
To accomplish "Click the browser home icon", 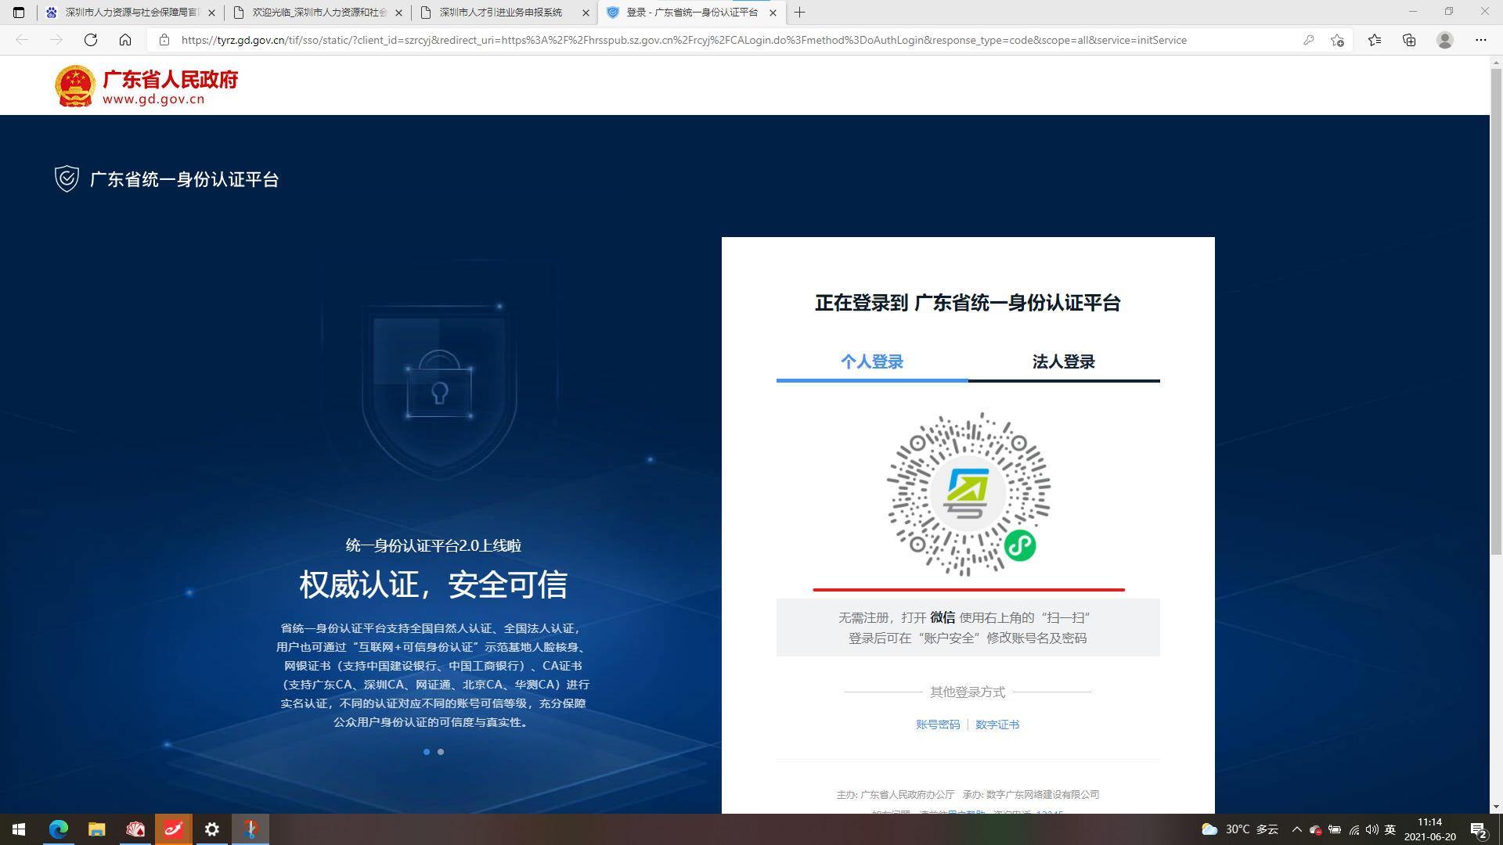I will 125,40.
